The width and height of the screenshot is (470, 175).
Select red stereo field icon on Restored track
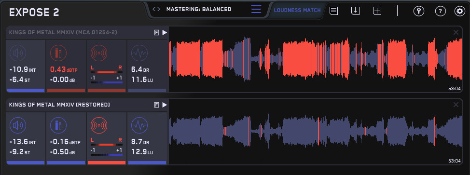[x=98, y=125]
